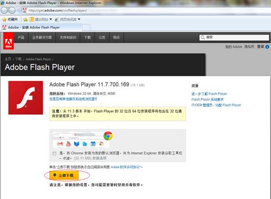Click the Adobe Flash Player 11.7.700.169 heading
The width and height of the screenshot is (271, 199).
pyautogui.click(x=89, y=84)
